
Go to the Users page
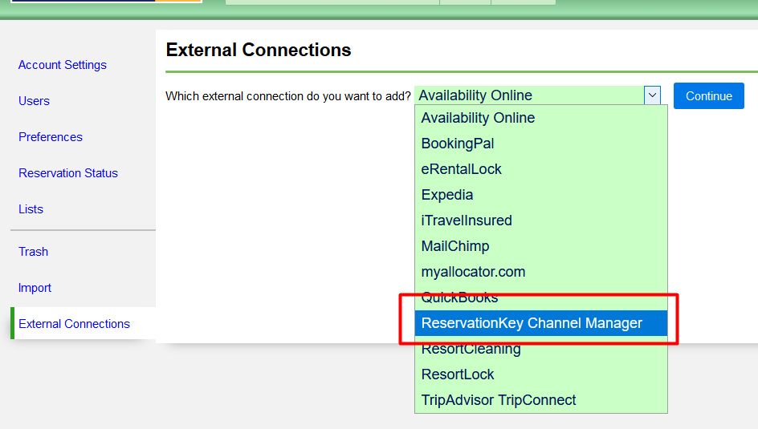click(34, 101)
